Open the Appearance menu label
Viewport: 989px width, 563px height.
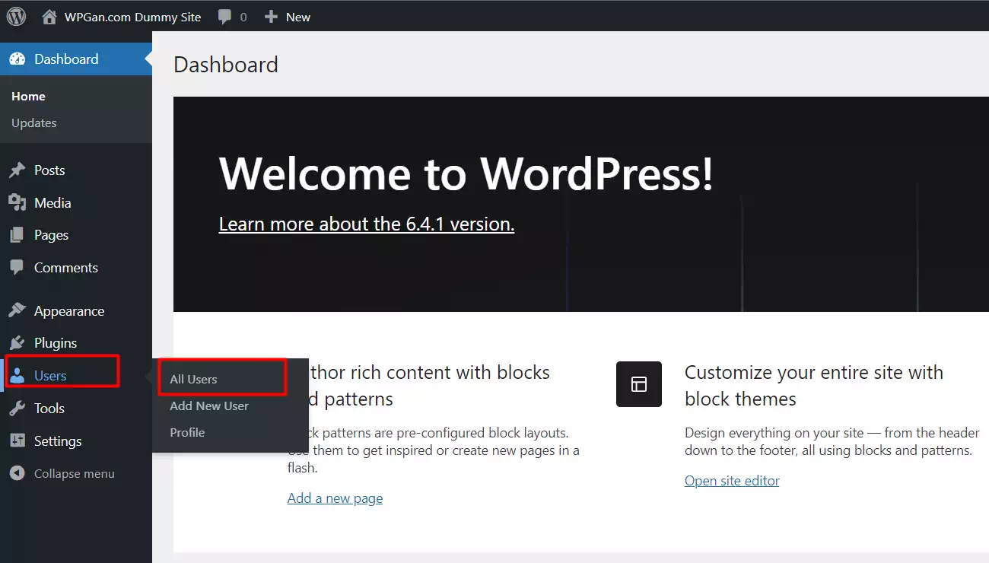coord(69,311)
